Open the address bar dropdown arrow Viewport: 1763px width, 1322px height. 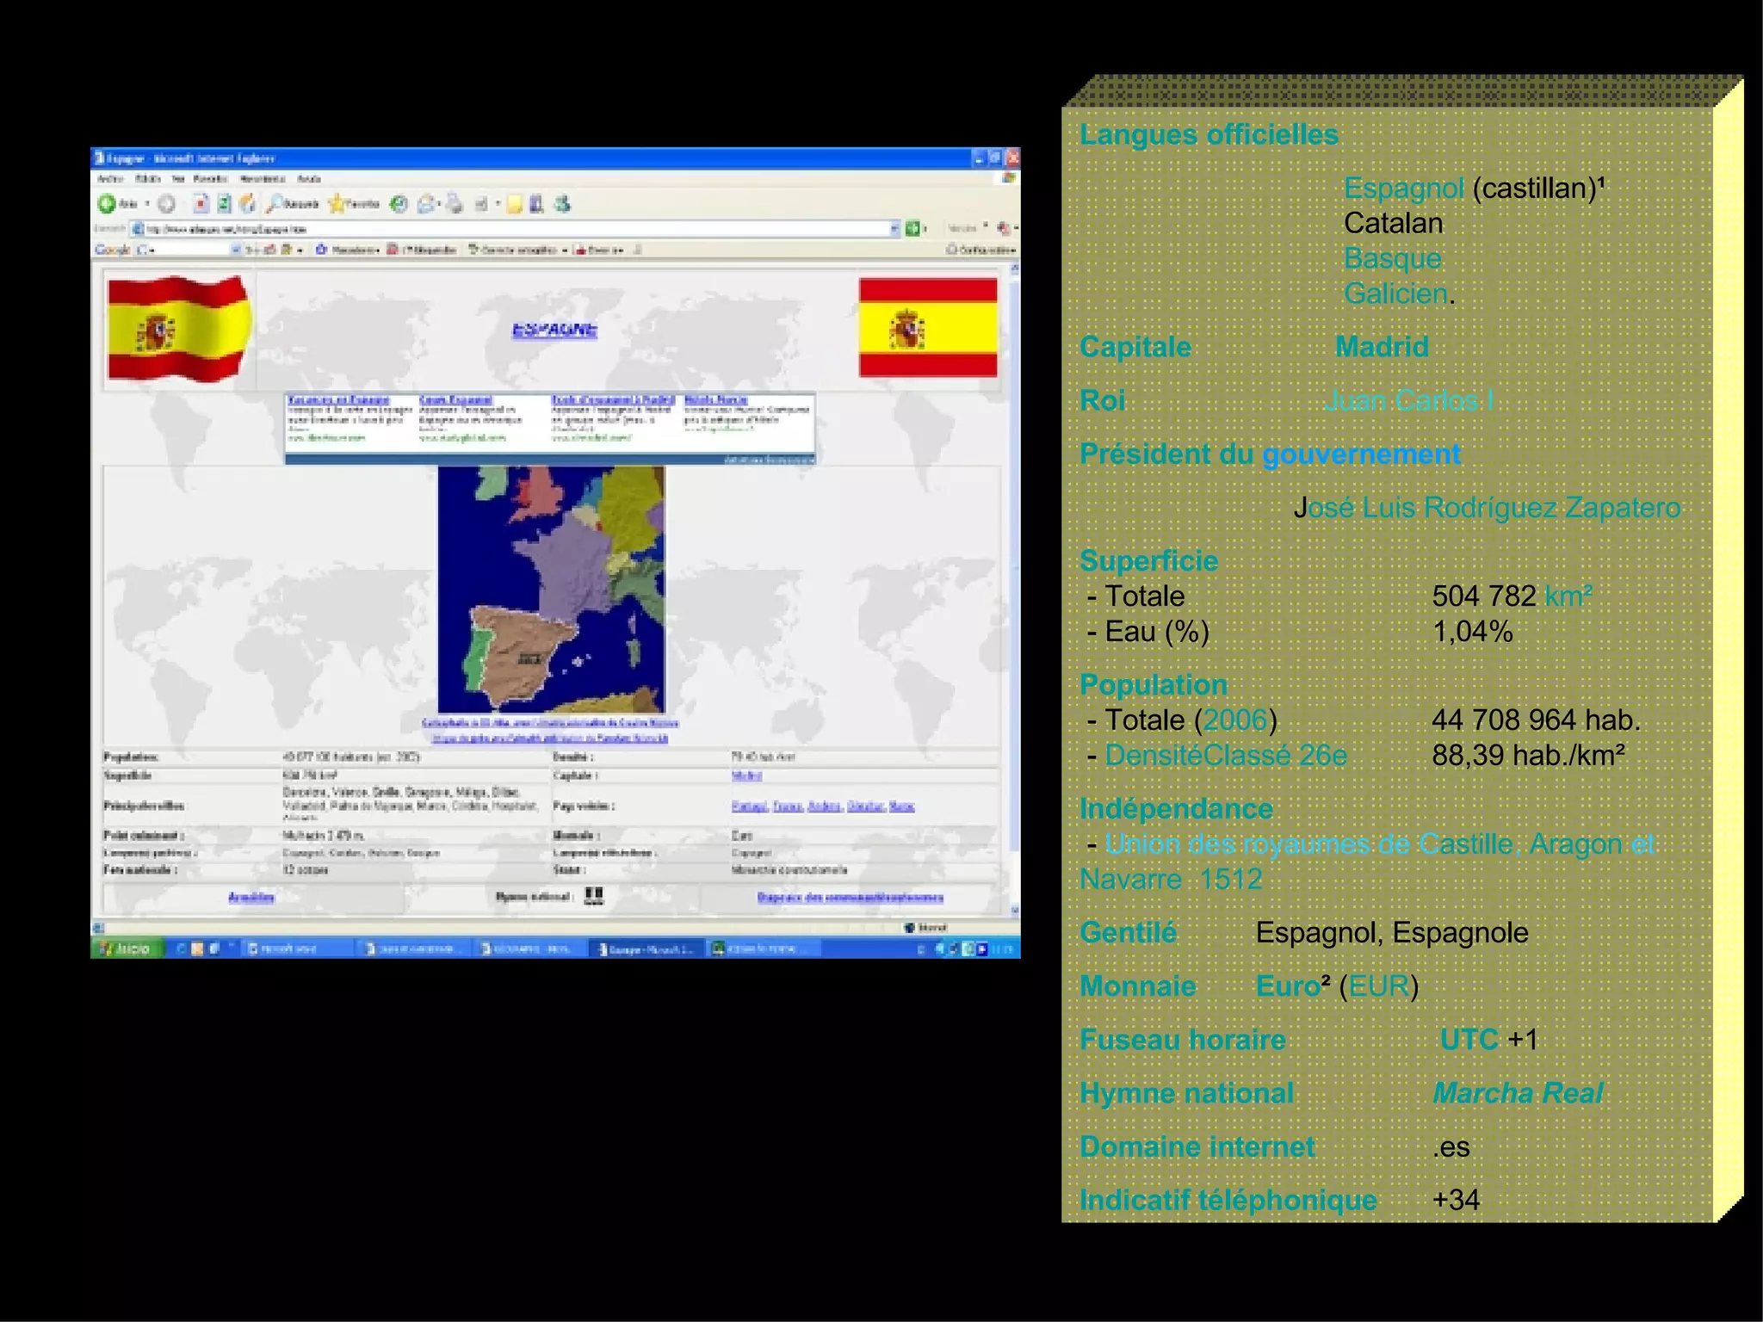(894, 228)
